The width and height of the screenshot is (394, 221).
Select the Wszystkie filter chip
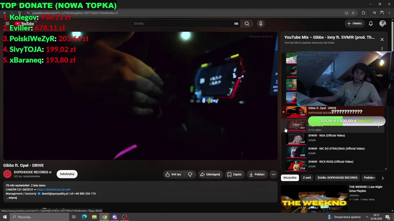[x=290, y=178]
